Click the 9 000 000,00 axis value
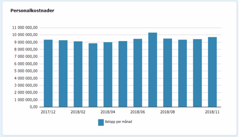Viewport: 239px width, 137px height. click(x=26, y=42)
